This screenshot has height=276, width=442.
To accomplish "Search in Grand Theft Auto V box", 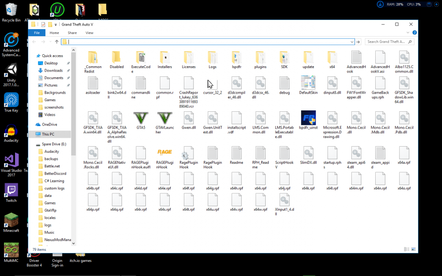I will coord(389,42).
